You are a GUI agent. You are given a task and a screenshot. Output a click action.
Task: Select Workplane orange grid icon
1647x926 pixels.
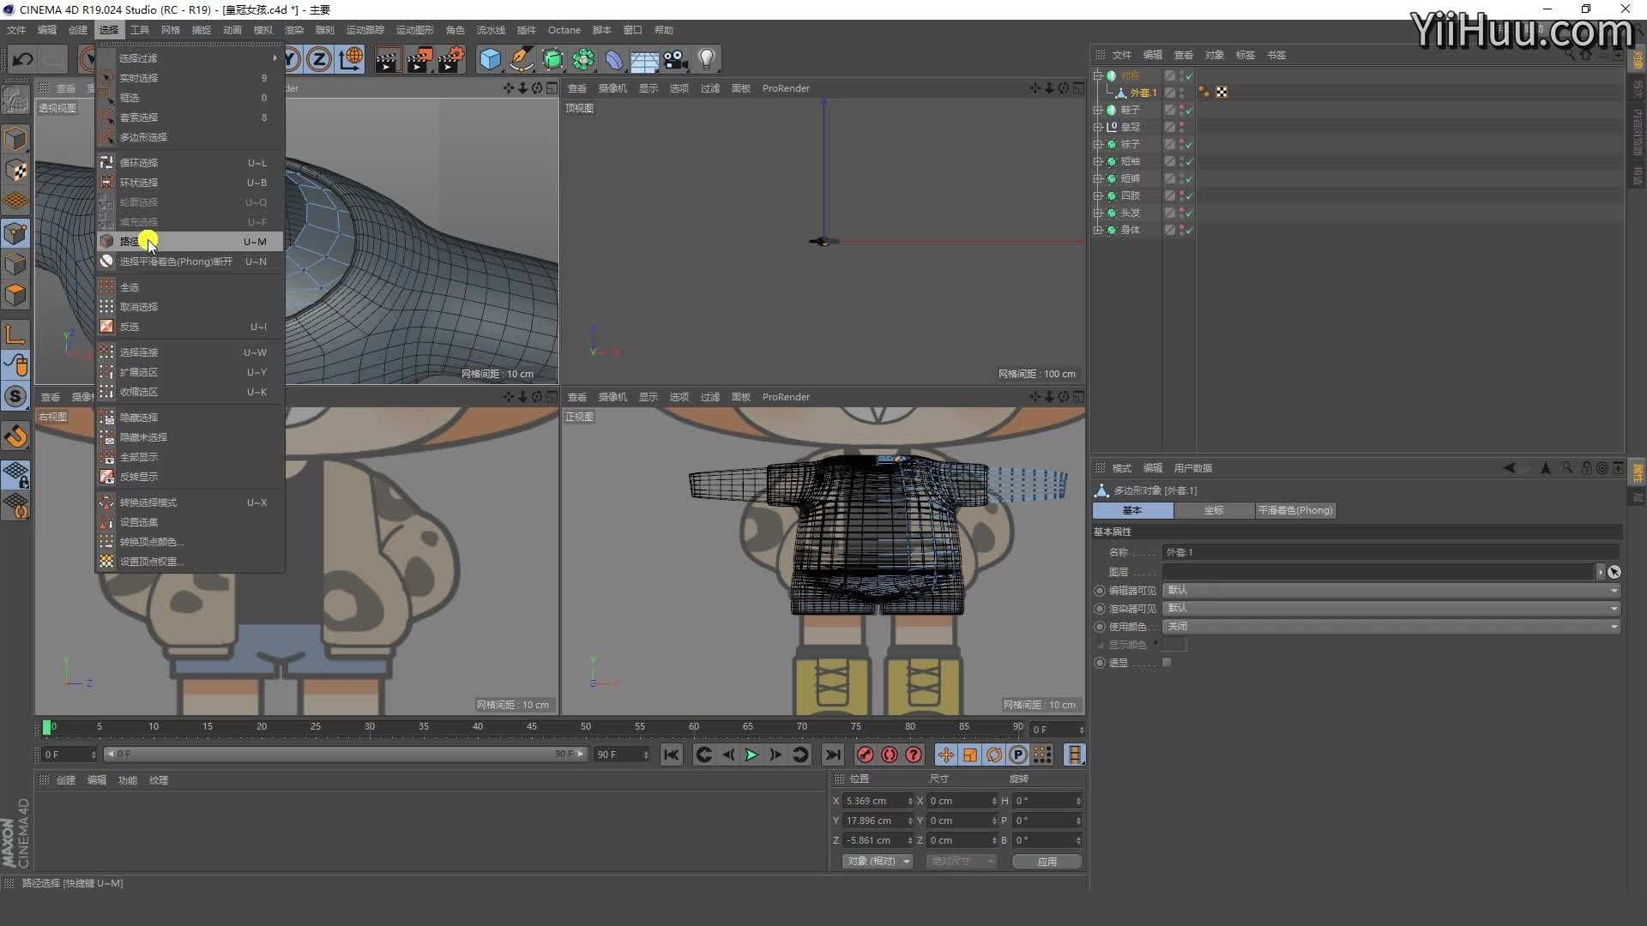pos(15,201)
